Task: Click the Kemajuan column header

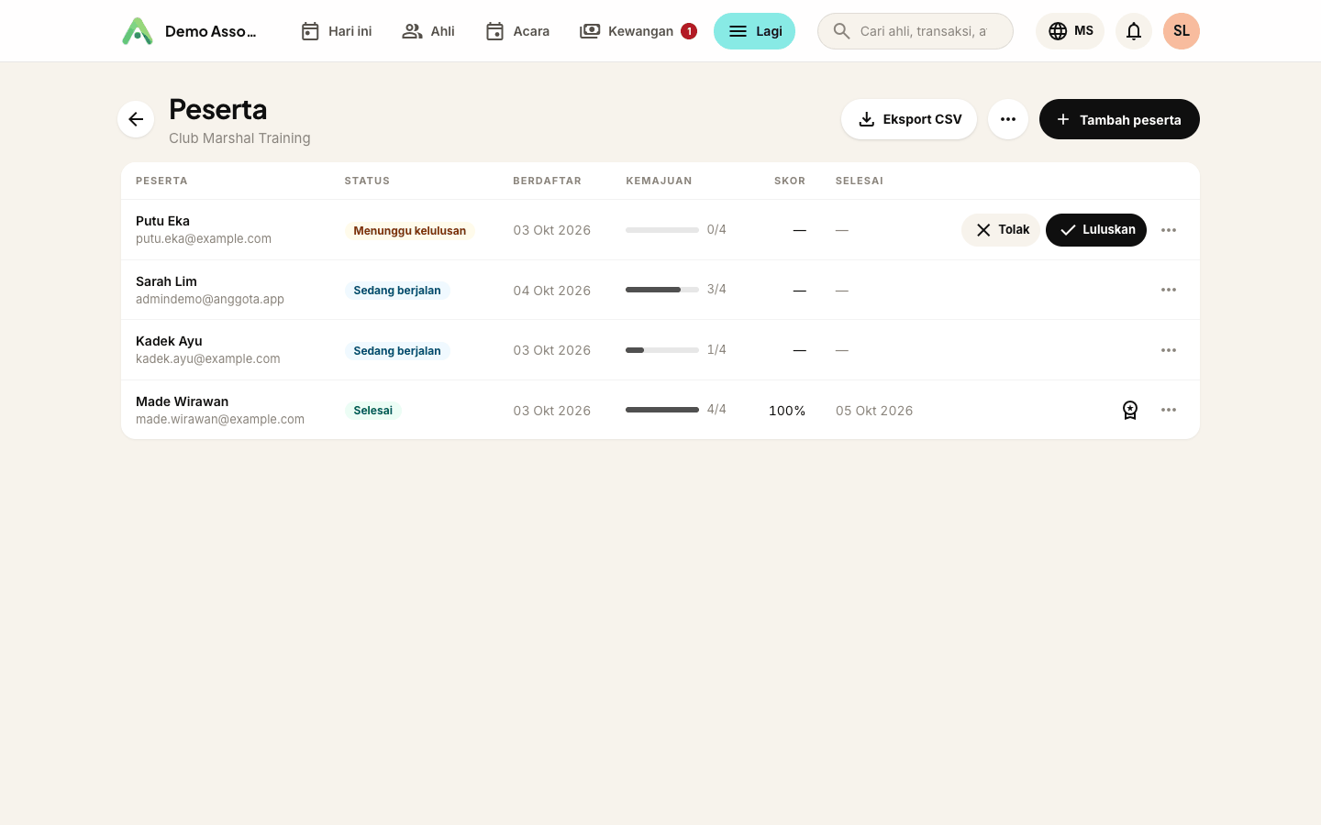Action: coord(659,181)
